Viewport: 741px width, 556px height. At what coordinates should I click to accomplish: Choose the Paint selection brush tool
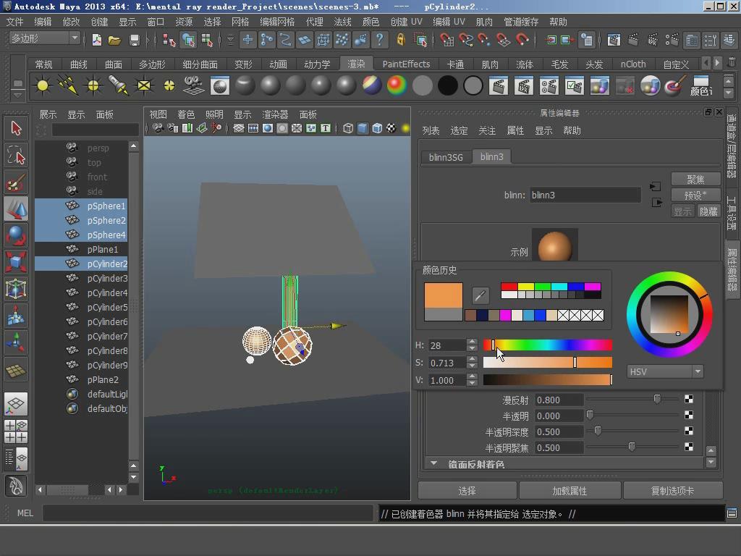click(x=16, y=182)
